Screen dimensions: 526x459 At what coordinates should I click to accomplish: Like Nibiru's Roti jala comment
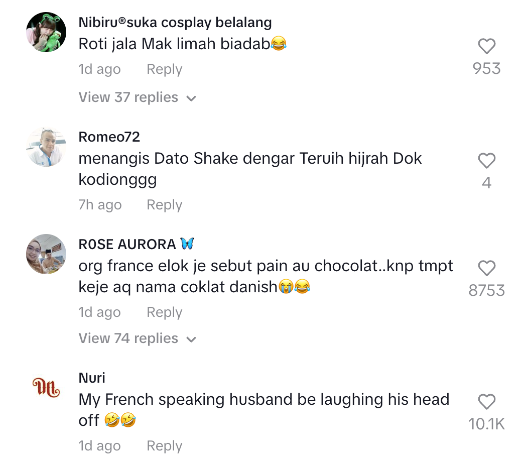point(486,47)
